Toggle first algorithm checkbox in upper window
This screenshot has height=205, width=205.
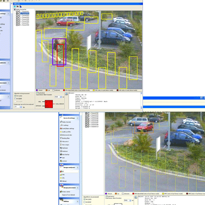pos(15,96)
